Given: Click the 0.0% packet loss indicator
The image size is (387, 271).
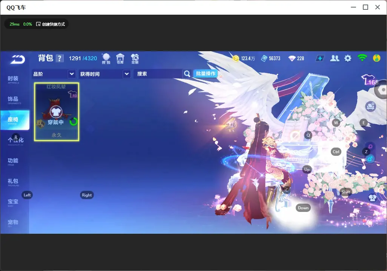Looking at the screenshot, I should [28, 24].
